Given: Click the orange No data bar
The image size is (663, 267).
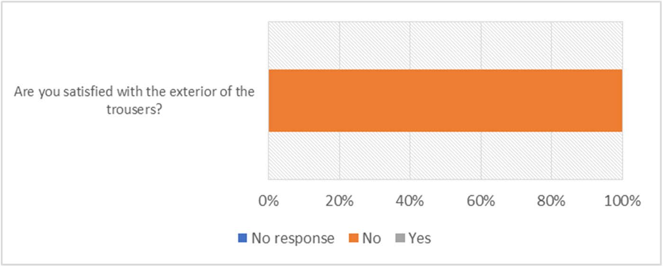Looking at the screenshot, I should [x=445, y=100].
